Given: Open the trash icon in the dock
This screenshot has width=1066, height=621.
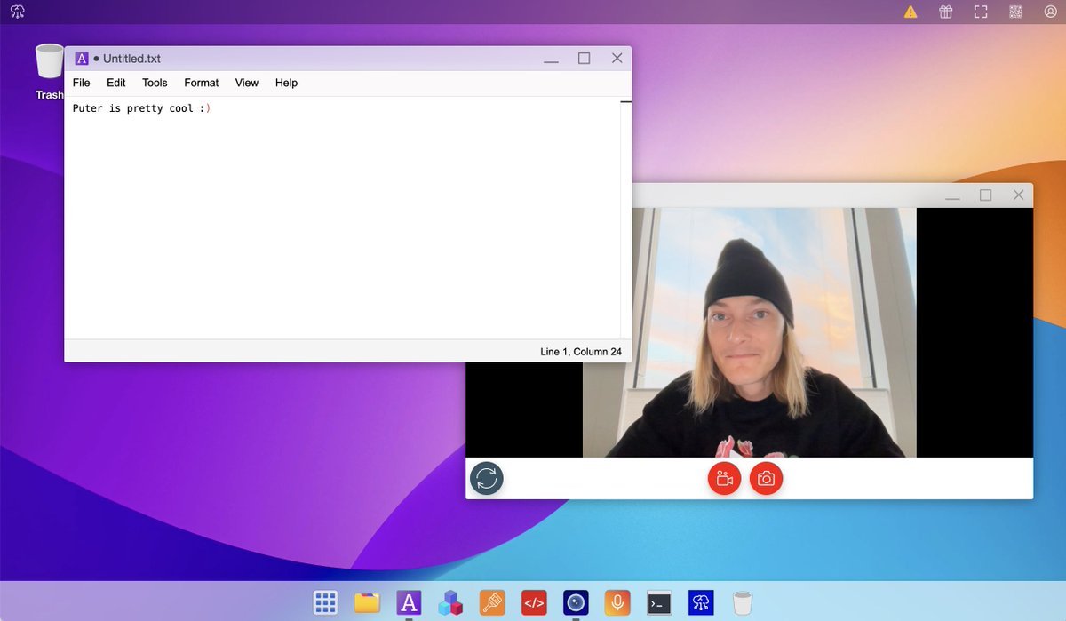Looking at the screenshot, I should coord(743,603).
